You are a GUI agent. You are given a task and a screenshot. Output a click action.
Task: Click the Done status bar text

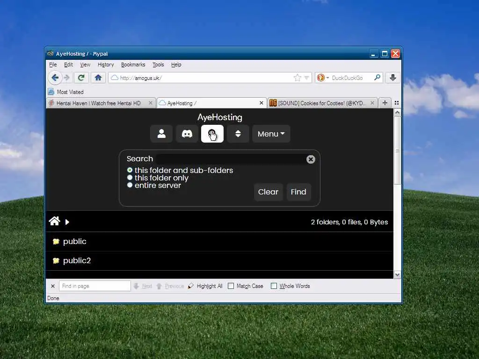point(53,298)
